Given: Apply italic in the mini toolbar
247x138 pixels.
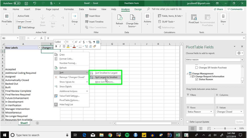Looking at the screenshot, I should pos(60,46).
